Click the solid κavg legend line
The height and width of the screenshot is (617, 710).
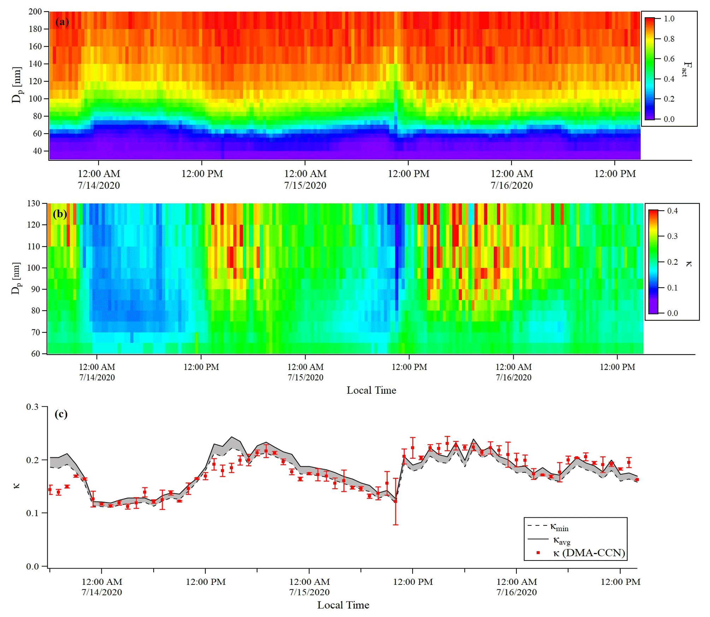pos(537,539)
